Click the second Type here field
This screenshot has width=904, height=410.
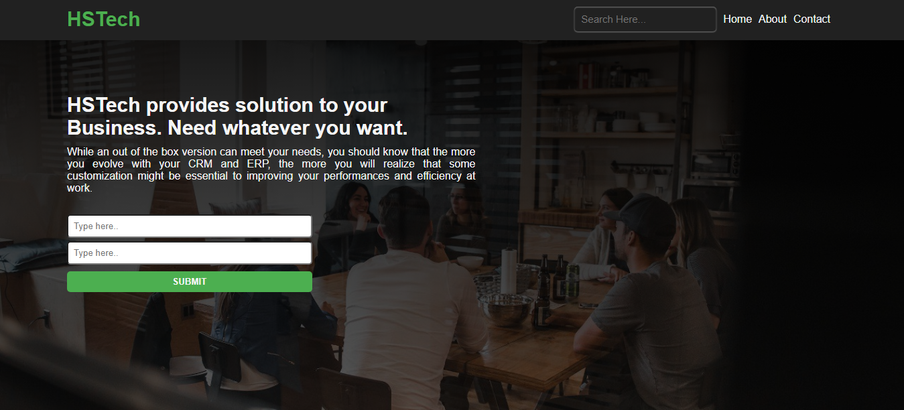click(x=190, y=253)
